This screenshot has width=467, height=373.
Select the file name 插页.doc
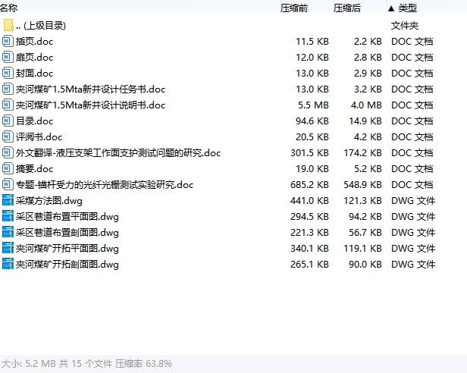(x=35, y=42)
